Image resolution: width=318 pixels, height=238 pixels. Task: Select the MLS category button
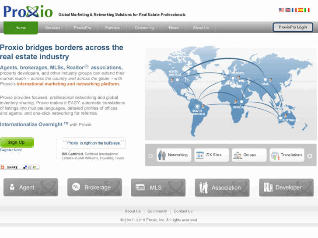pos(158,188)
